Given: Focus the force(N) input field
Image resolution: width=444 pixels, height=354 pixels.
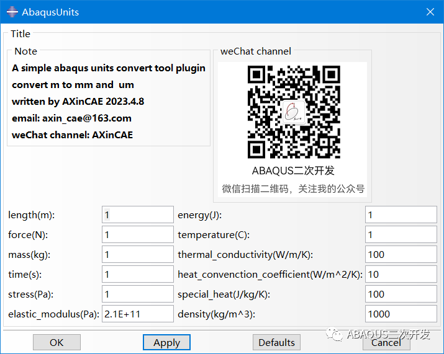Looking at the screenshot, I should click(138, 234).
